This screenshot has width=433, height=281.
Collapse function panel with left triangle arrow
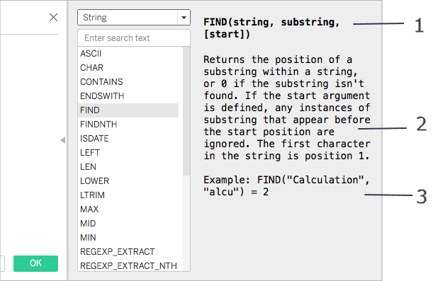click(x=63, y=140)
